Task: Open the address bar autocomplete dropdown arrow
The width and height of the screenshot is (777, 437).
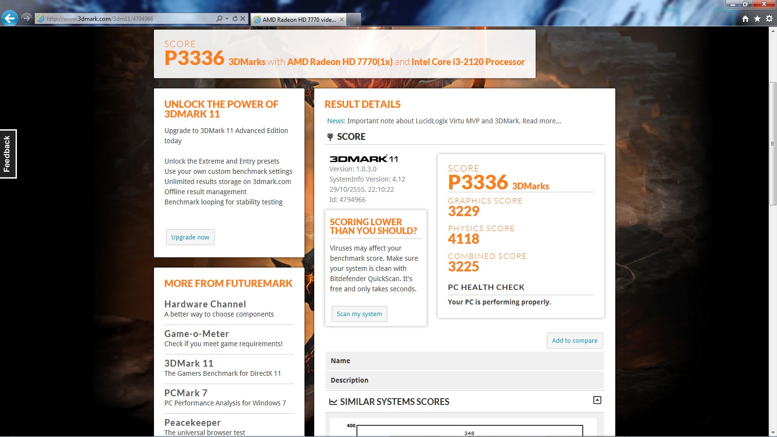Action: pos(227,19)
